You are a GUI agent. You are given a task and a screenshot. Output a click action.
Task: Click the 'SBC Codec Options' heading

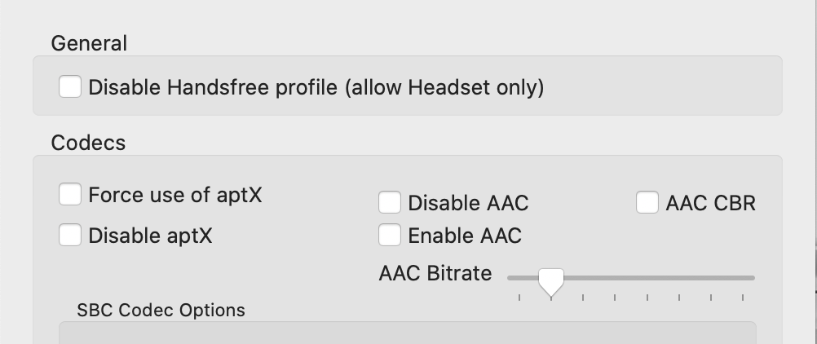[161, 310]
